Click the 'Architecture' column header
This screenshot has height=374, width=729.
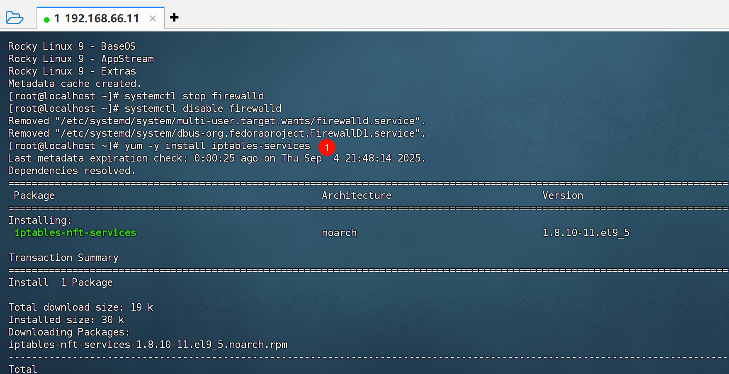357,195
